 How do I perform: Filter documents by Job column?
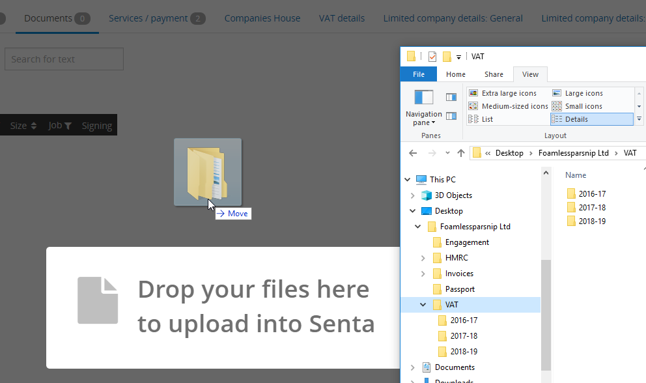60,125
